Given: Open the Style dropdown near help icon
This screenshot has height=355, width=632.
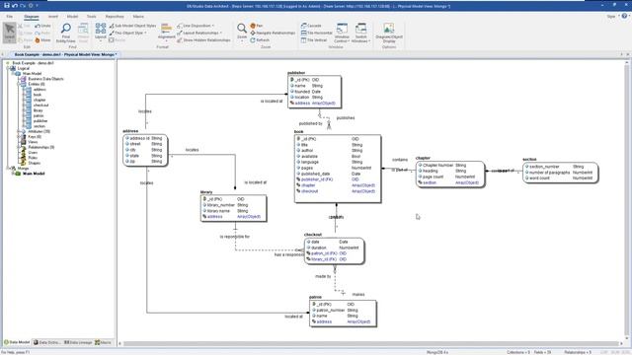Looking at the screenshot, I should point(612,17).
